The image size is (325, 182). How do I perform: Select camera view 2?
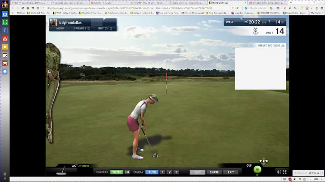tap(170, 172)
